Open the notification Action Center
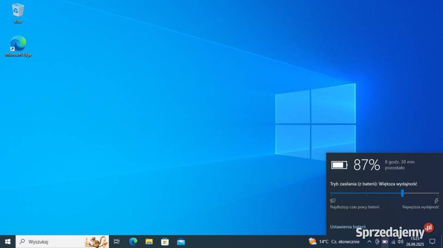The width and height of the screenshot is (443, 248). pos(432,242)
